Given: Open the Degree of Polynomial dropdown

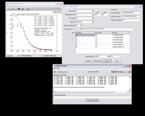Looking at the screenshot, I should click(81, 26).
